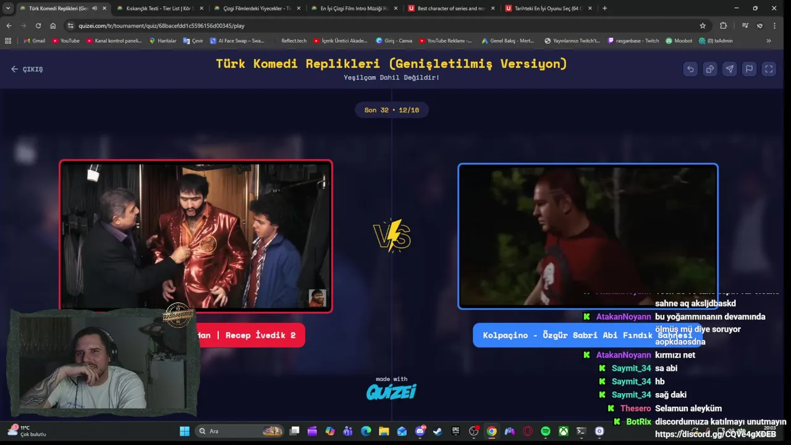Open Task View on the taskbar
This screenshot has width=791, height=445.
295,431
